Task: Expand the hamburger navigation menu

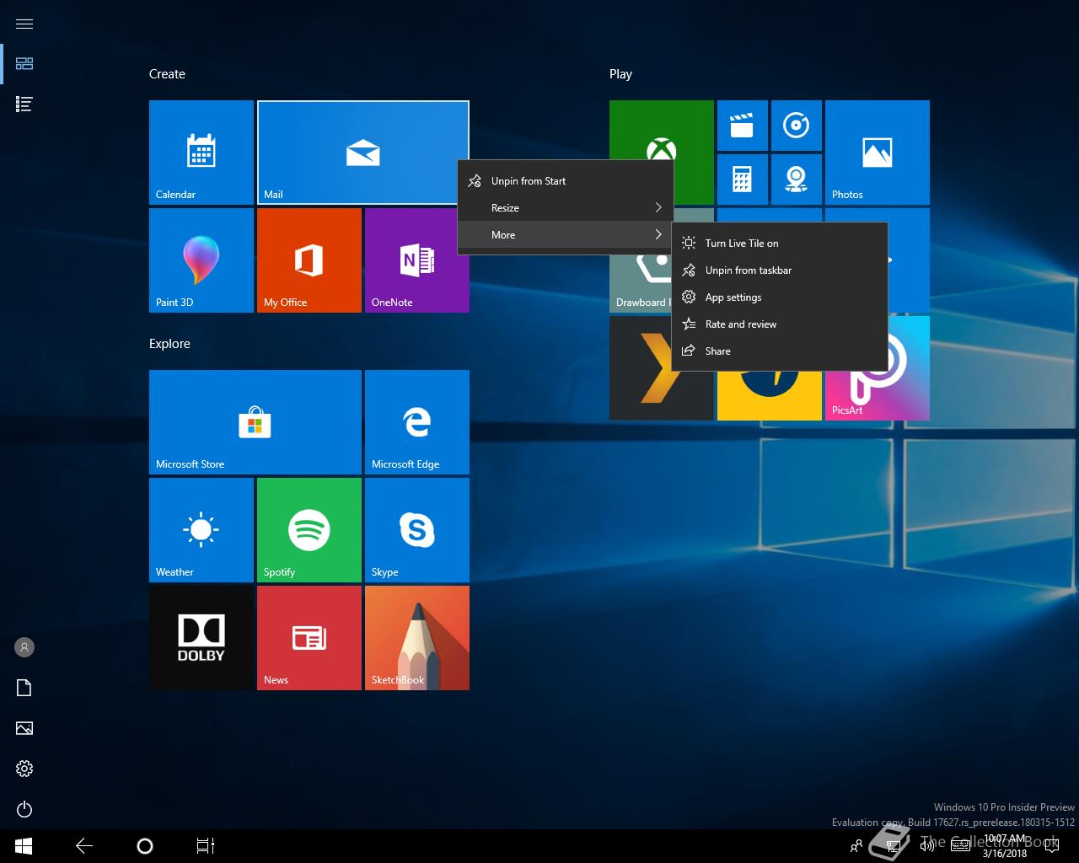Action: (x=24, y=24)
